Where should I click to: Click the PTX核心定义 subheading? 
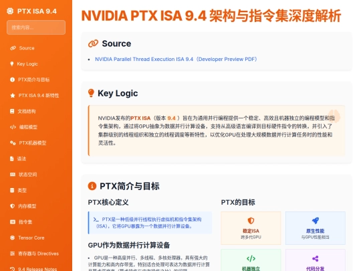pyautogui.click(x=108, y=202)
